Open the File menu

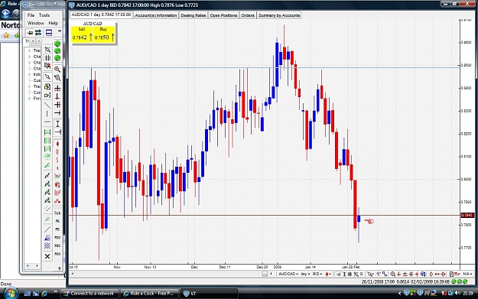click(31, 15)
